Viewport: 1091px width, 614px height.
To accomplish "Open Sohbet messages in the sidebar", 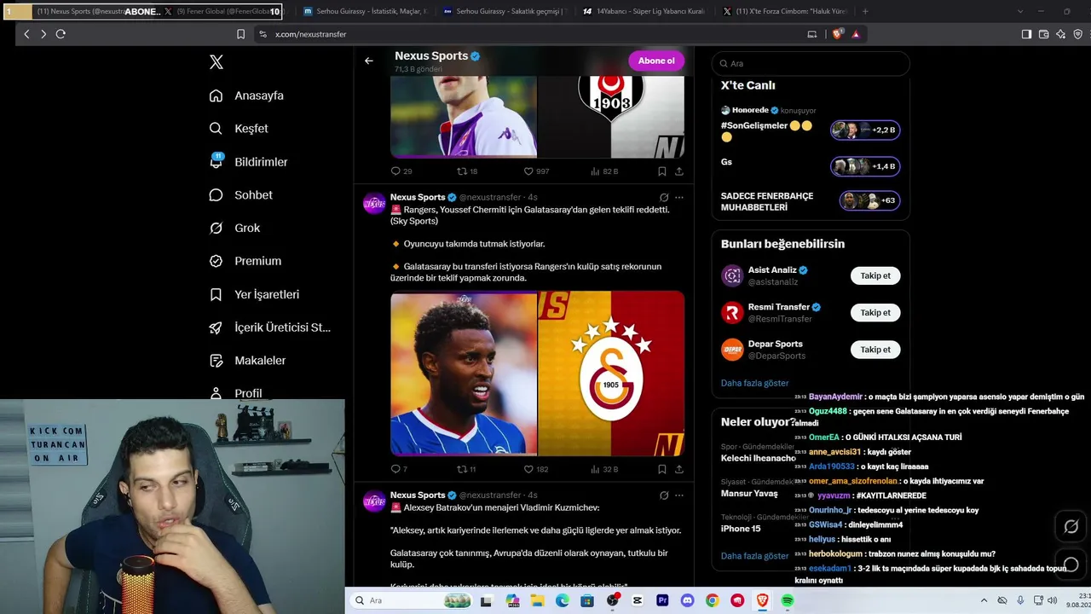I will [253, 195].
